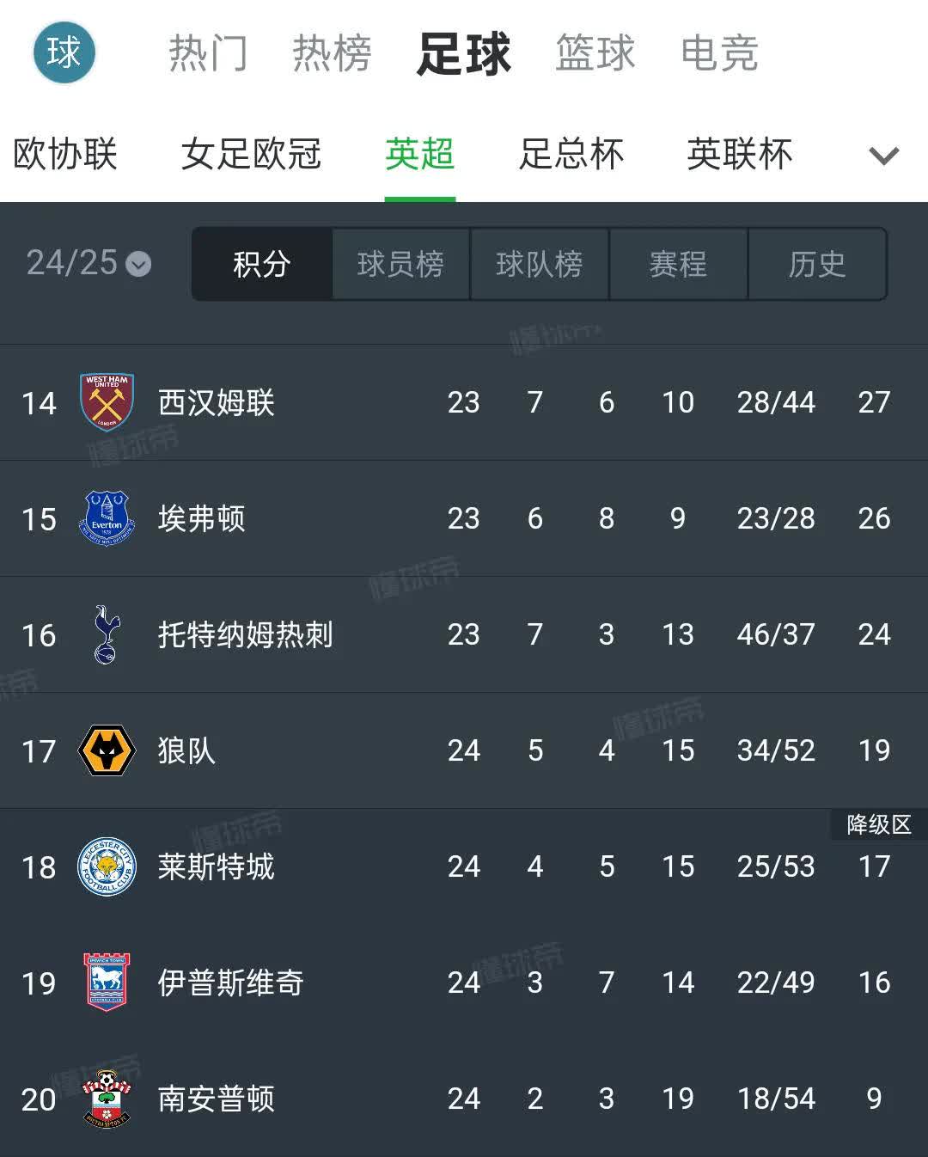Click the Leicester City club crest
Viewport: 928px width, 1157px height.
(107, 866)
